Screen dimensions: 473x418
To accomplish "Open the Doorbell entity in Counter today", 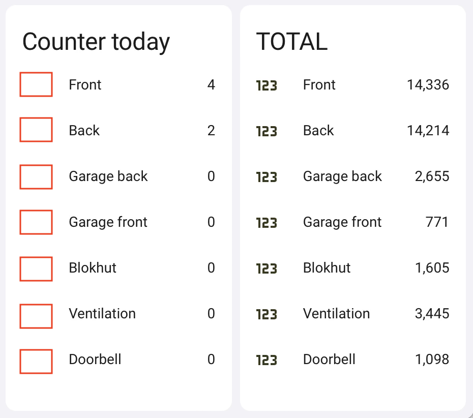I will pyautogui.click(x=119, y=360).
